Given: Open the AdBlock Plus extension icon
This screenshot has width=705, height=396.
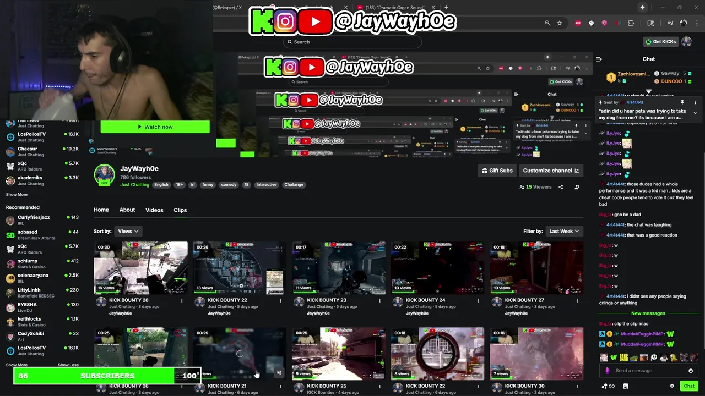Looking at the screenshot, I should coord(578,23).
